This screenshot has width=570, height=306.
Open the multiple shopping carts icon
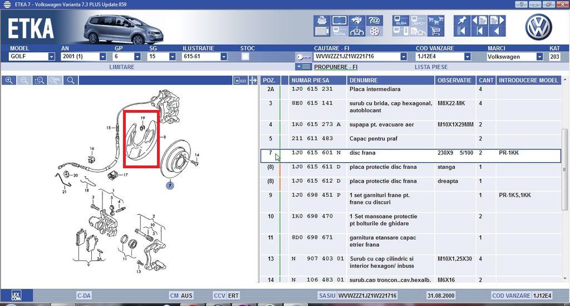pos(436,21)
